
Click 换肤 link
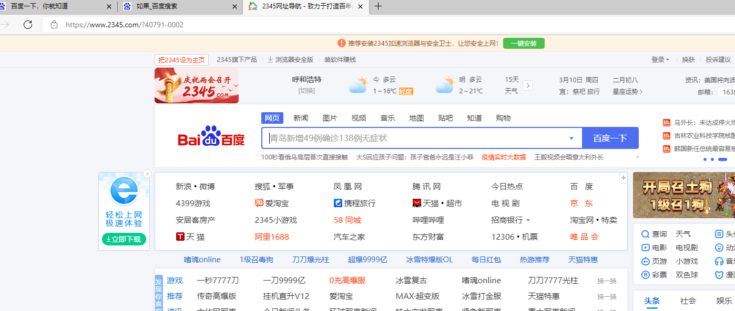pos(688,60)
